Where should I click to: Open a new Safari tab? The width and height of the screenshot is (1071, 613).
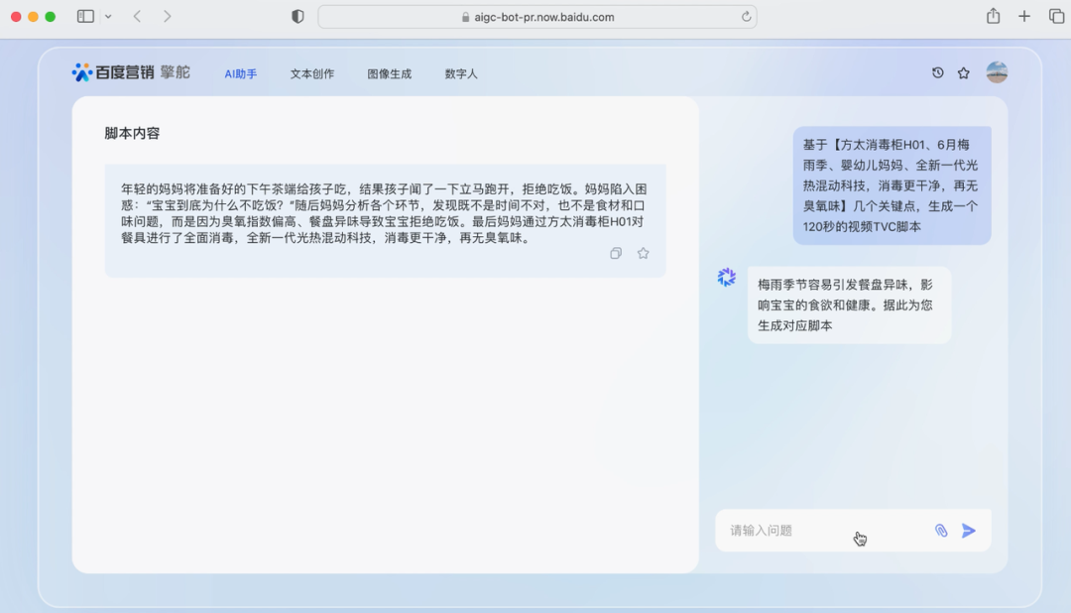click(x=1024, y=17)
